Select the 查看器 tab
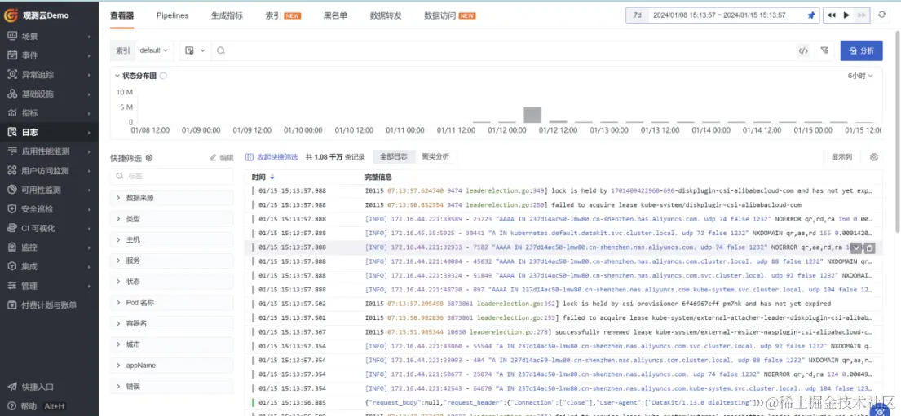This screenshot has width=901, height=416. pyautogui.click(x=121, y=15)
